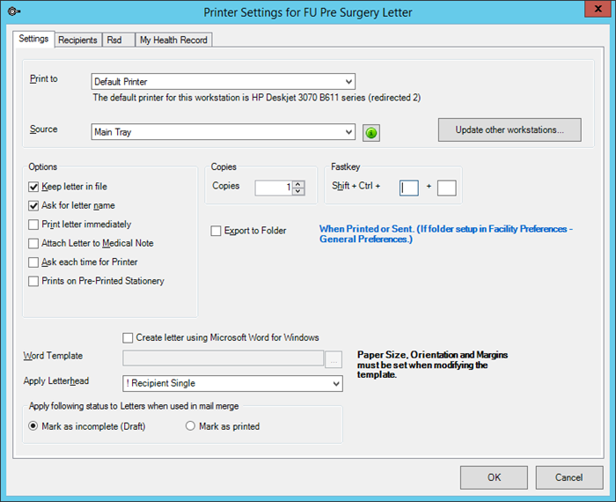Viewport: 616px width, 502px height.
Task: Close the Printer Settings dialog
Action: [598, 9]
